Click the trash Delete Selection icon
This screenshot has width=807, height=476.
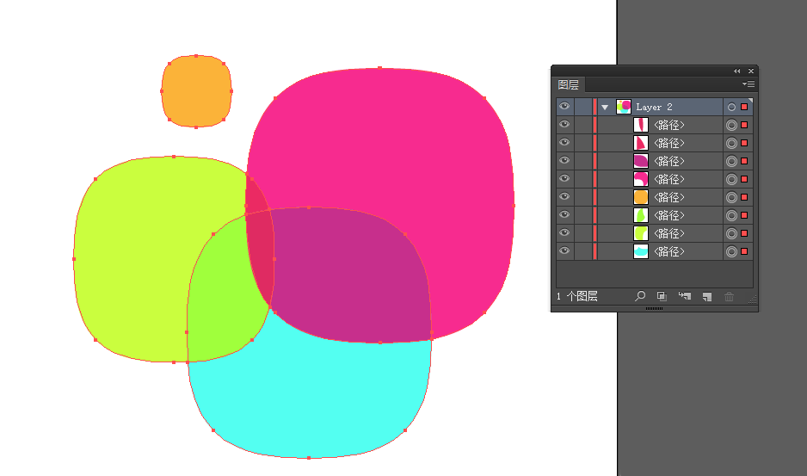click(730, 296)
